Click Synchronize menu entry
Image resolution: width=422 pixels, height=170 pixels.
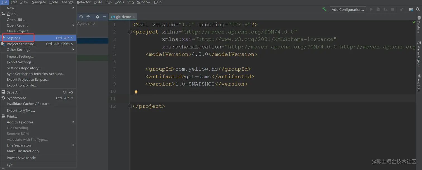point(38,98)
